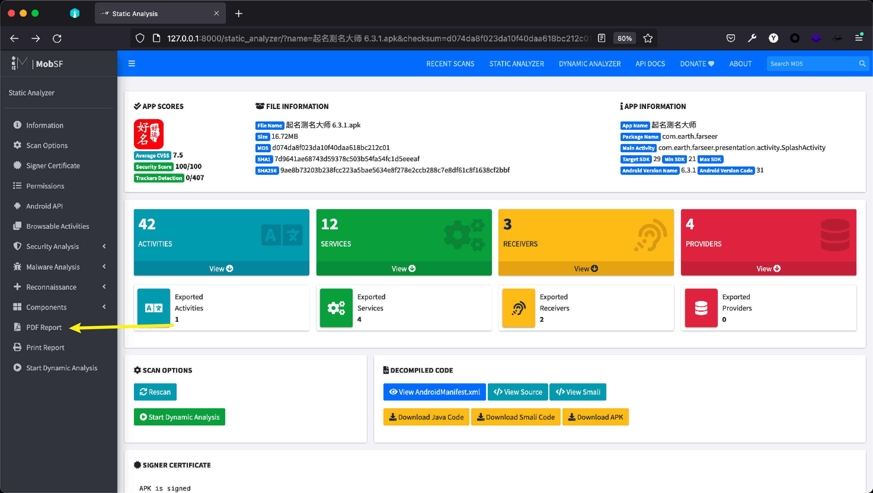Toggle the sidebar with the hamburger icon

click(x=132, y=63)
